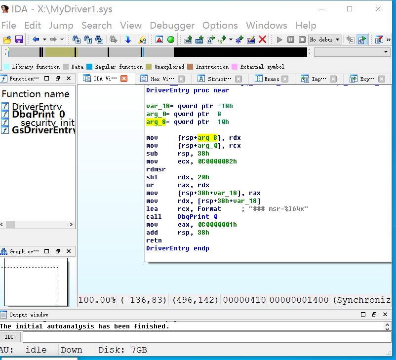Click the red X undefine icon
396x360 pixels.
[x=262, y=40]
